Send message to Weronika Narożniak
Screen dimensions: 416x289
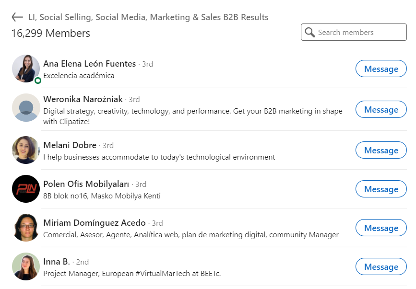click(x=381, y=110)
